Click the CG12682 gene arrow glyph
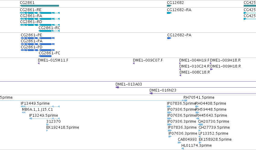Screen dimensions: 256x150 (x=169, y=6)
